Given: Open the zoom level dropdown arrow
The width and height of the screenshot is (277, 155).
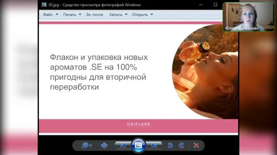Looking at the screenshot, I should tap(90, 146).
